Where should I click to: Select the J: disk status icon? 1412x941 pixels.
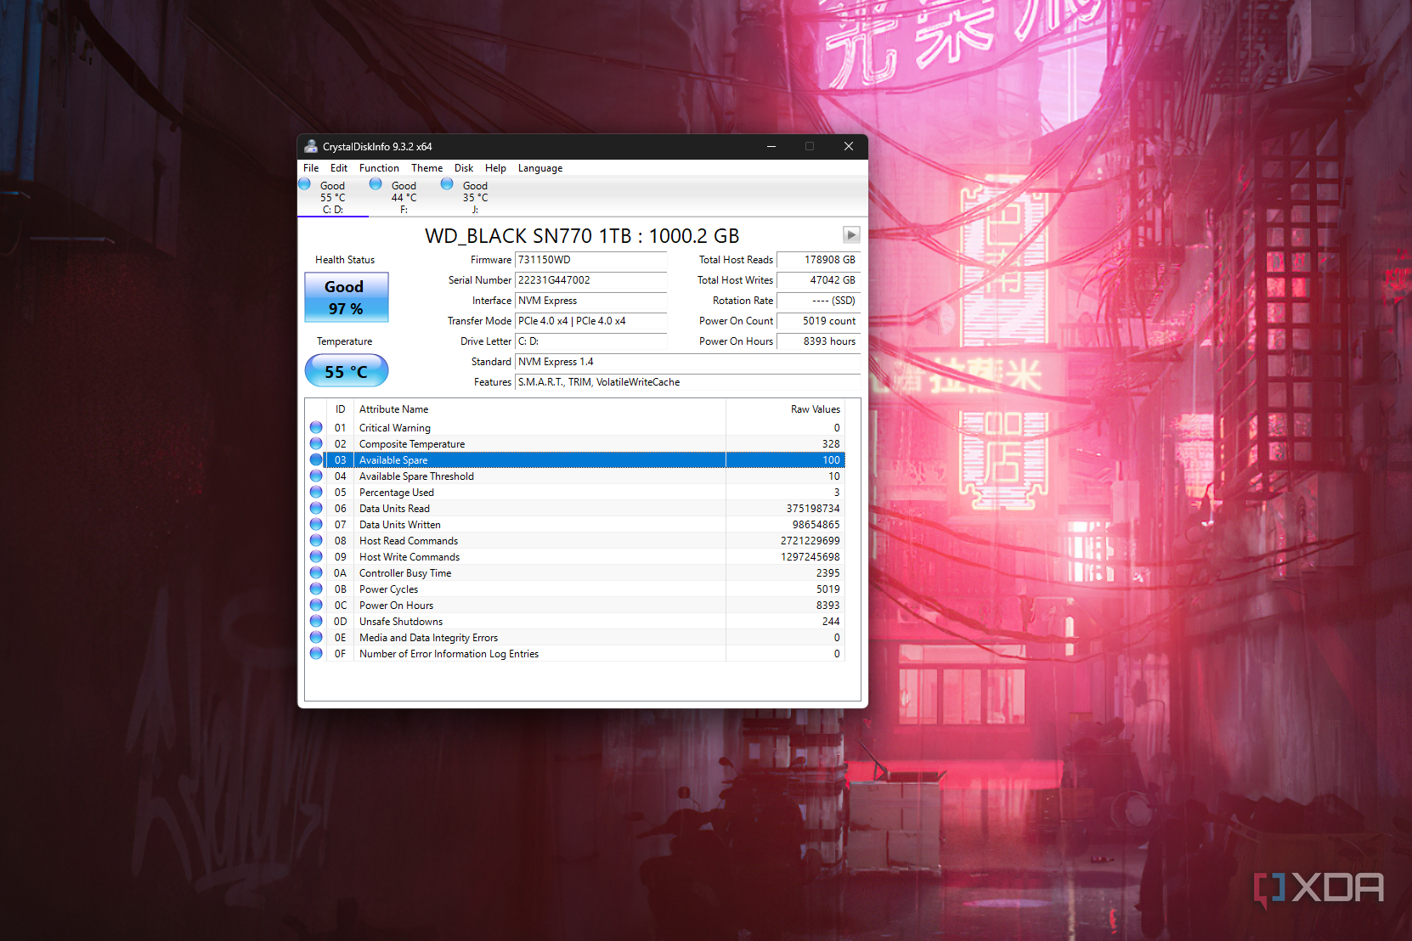coord(447,184)
